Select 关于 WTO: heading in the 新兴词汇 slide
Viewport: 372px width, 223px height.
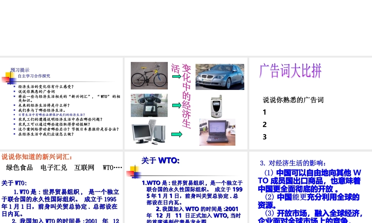coord(14,183)
